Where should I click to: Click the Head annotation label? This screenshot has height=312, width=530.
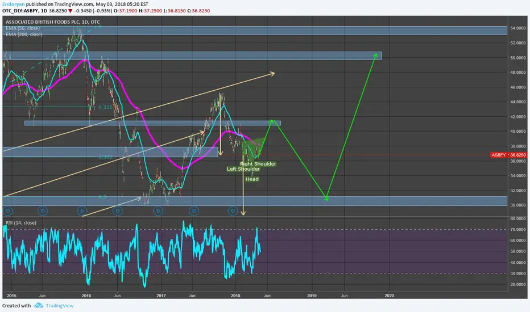[252, 179]
